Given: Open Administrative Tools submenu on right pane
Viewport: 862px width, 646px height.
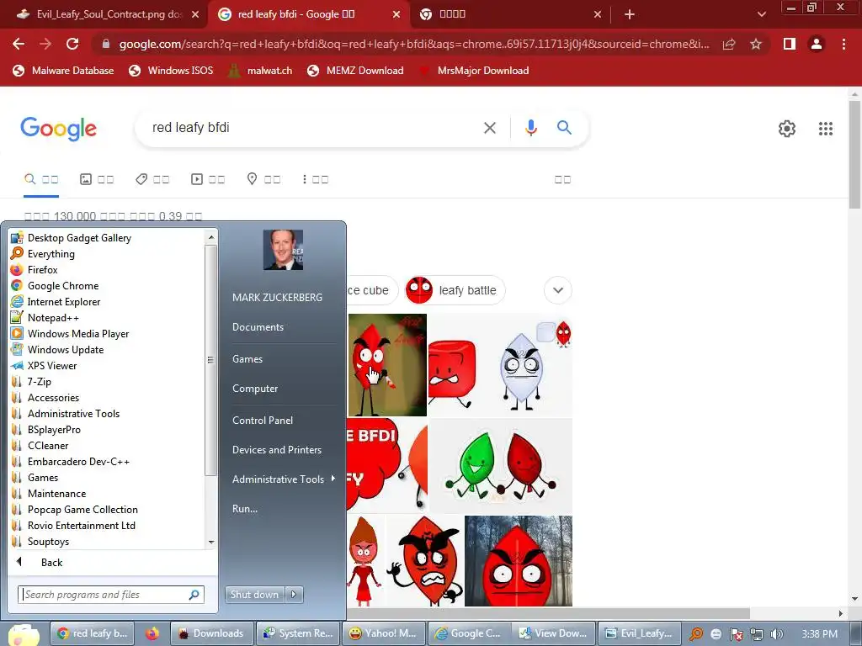Looking at the screenshot, I should [x=283, y=479].
